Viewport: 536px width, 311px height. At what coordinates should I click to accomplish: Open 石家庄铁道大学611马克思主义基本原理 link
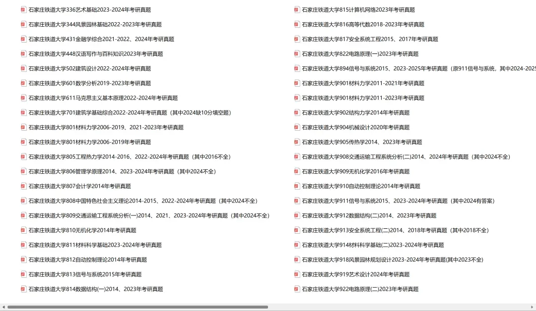point(103,98)
